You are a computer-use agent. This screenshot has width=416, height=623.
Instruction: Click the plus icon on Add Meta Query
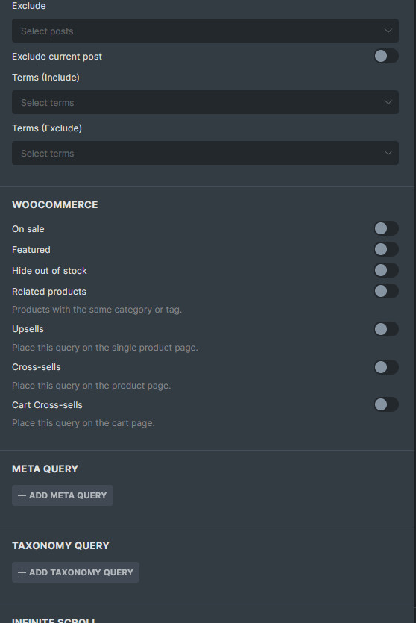[22, 495]
